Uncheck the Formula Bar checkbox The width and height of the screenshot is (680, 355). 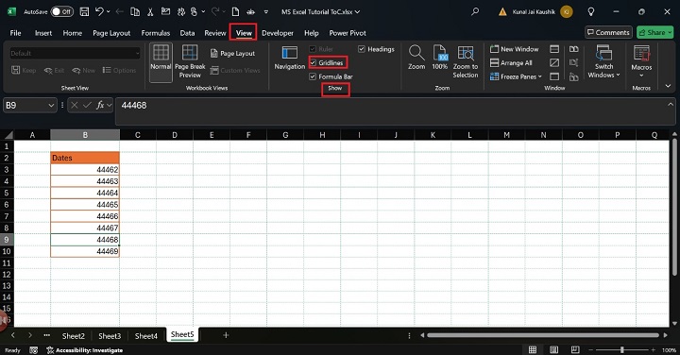point(313,76)
